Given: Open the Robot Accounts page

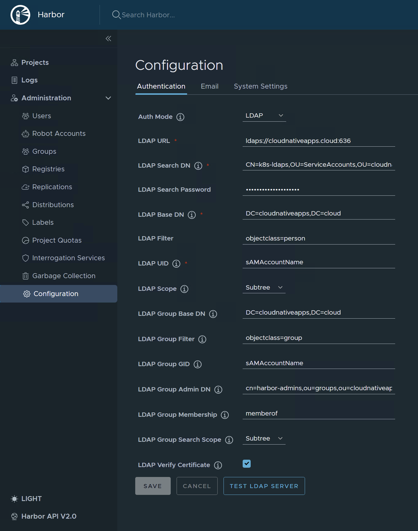Looking at the screenshot, I should coord(59,134).
